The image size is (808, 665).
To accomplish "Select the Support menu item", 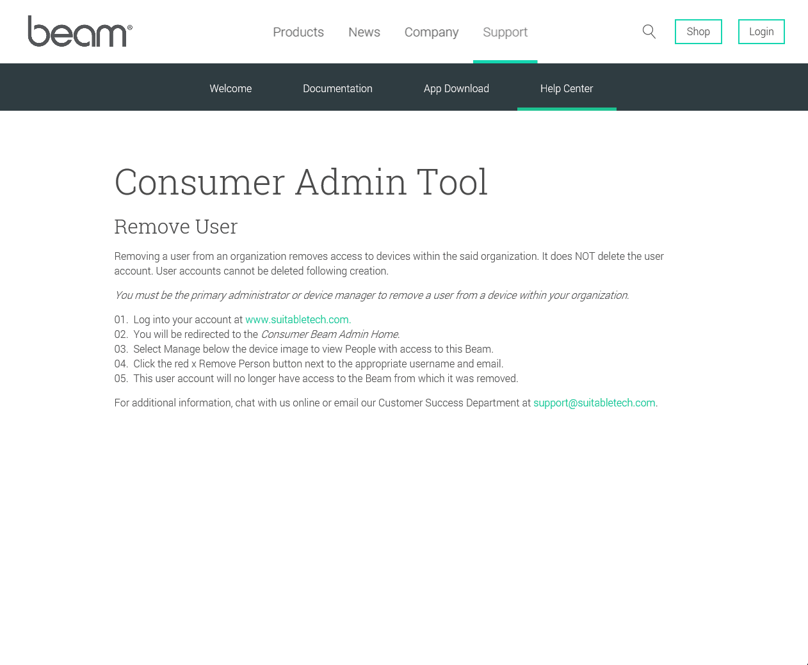I will 505,32.
